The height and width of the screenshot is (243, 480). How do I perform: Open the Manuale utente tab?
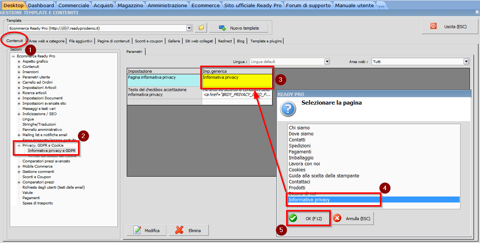click(354, 5)
